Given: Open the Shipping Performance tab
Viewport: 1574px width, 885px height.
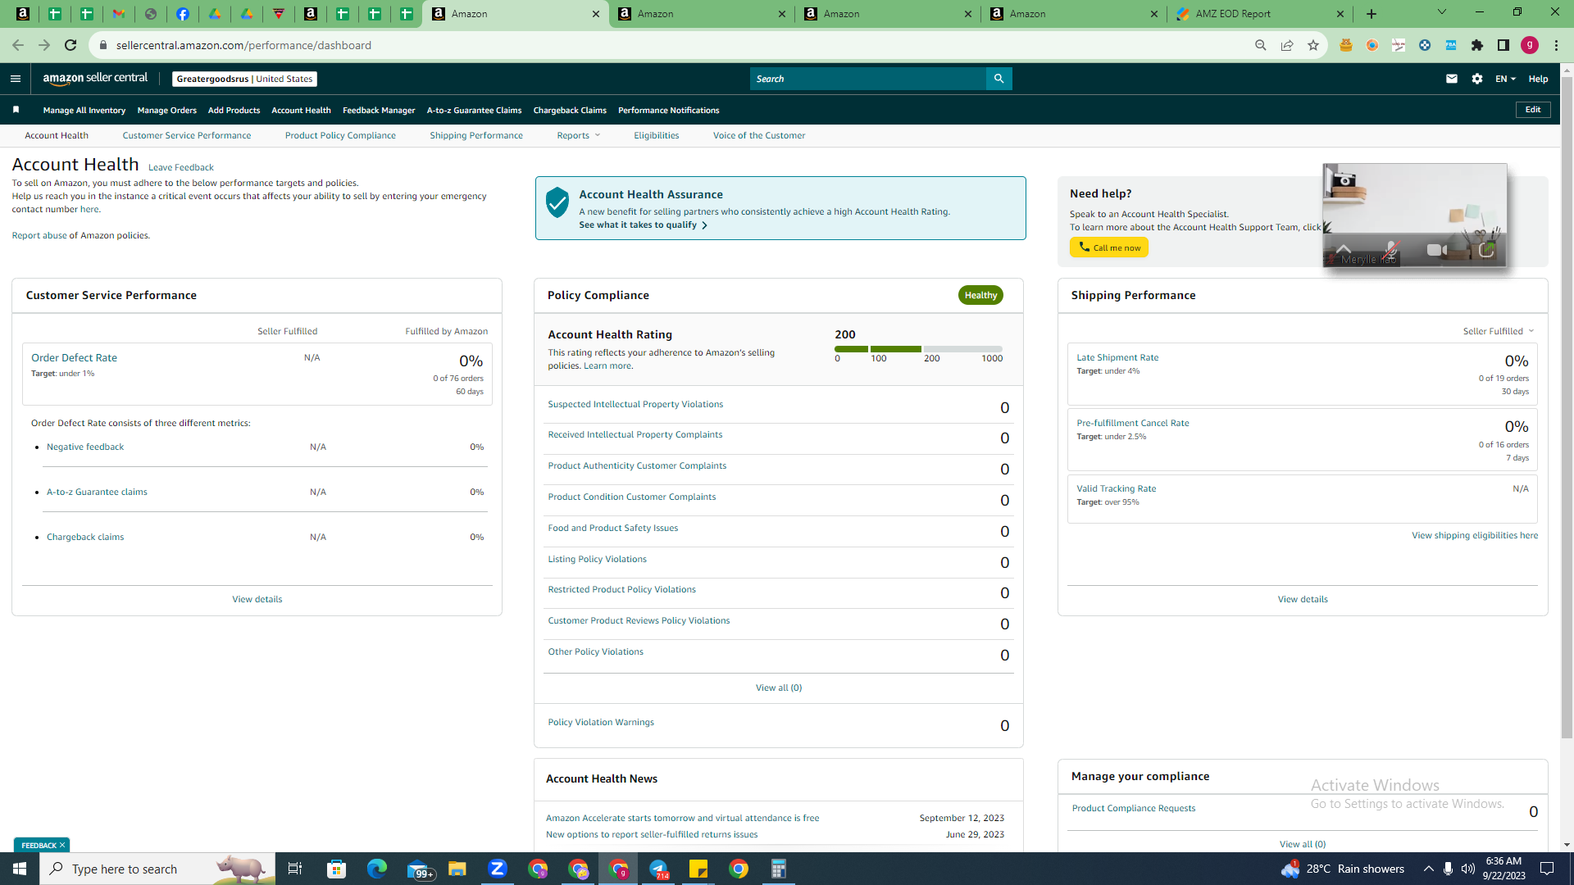Looking at the screenshot, I should (476, 135).
